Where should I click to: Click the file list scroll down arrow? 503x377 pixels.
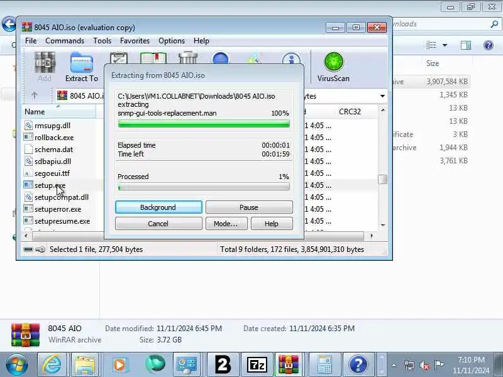[x=383, y=225]
